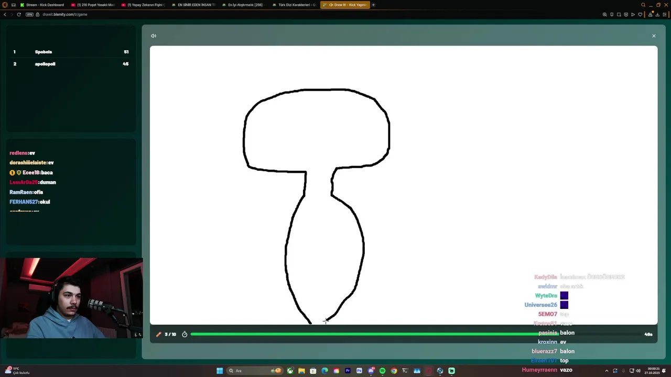
Task: Click chat message FERHAN527:okul
Action: [x=30, y=202]
